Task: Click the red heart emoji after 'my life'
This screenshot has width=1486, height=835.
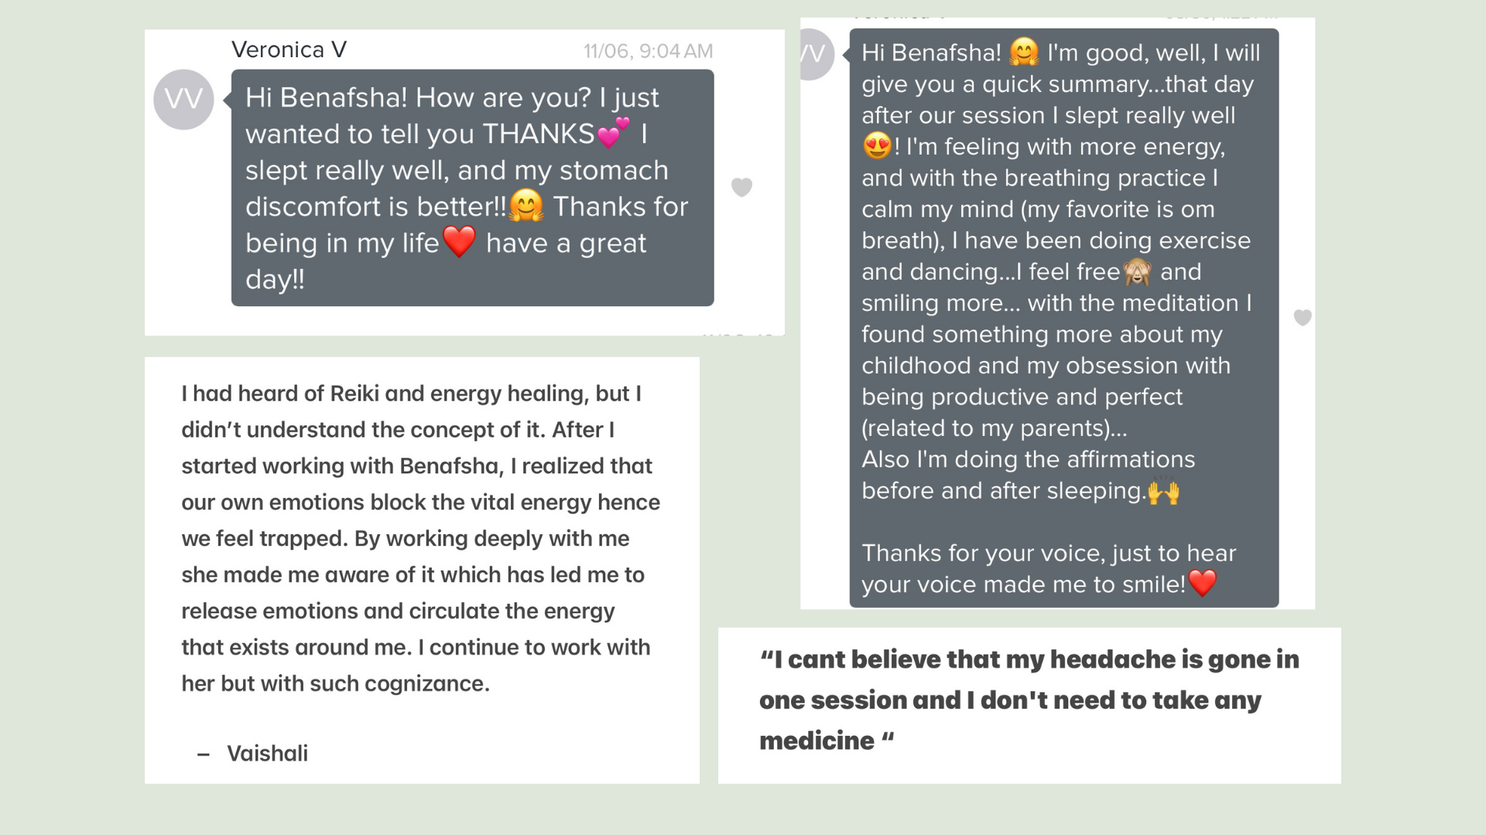Action: click(x=460, y=242)
